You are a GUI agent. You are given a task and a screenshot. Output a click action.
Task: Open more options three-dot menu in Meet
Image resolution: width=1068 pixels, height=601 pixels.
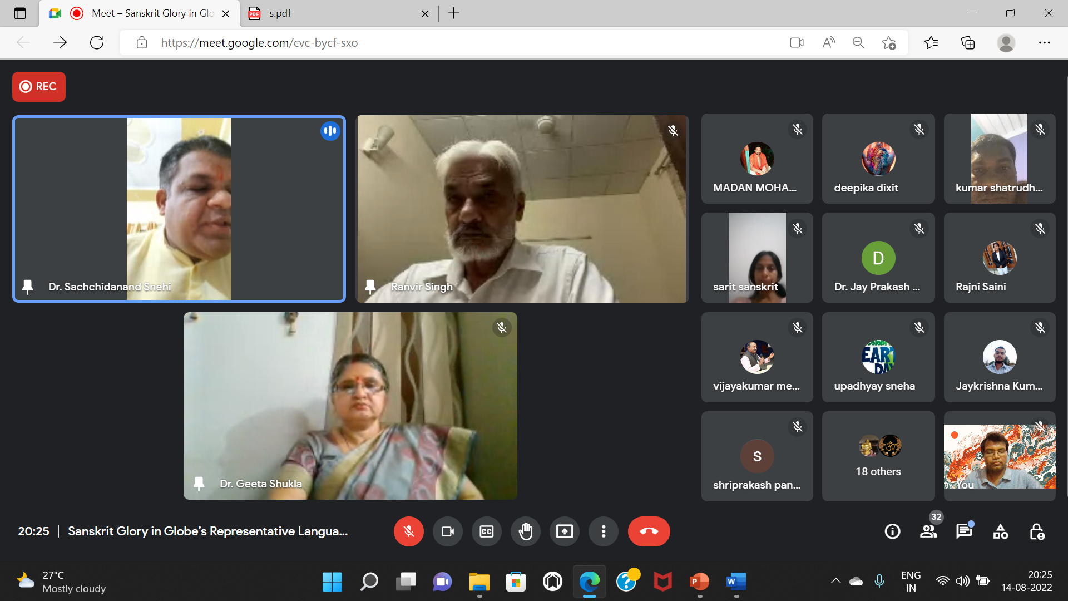point(603,531)
